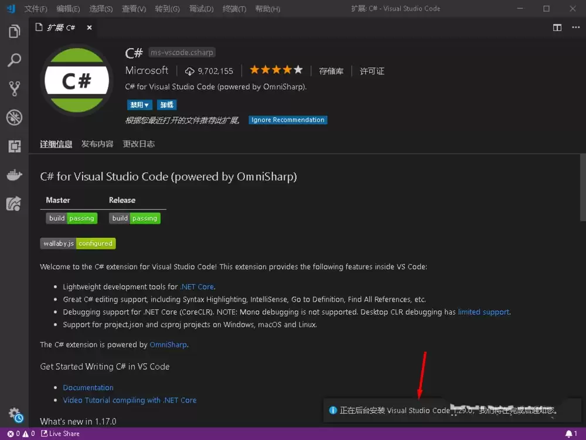Open notifications via the bell icon
Viewport: 586px width, 440px height.
[569, 434]
